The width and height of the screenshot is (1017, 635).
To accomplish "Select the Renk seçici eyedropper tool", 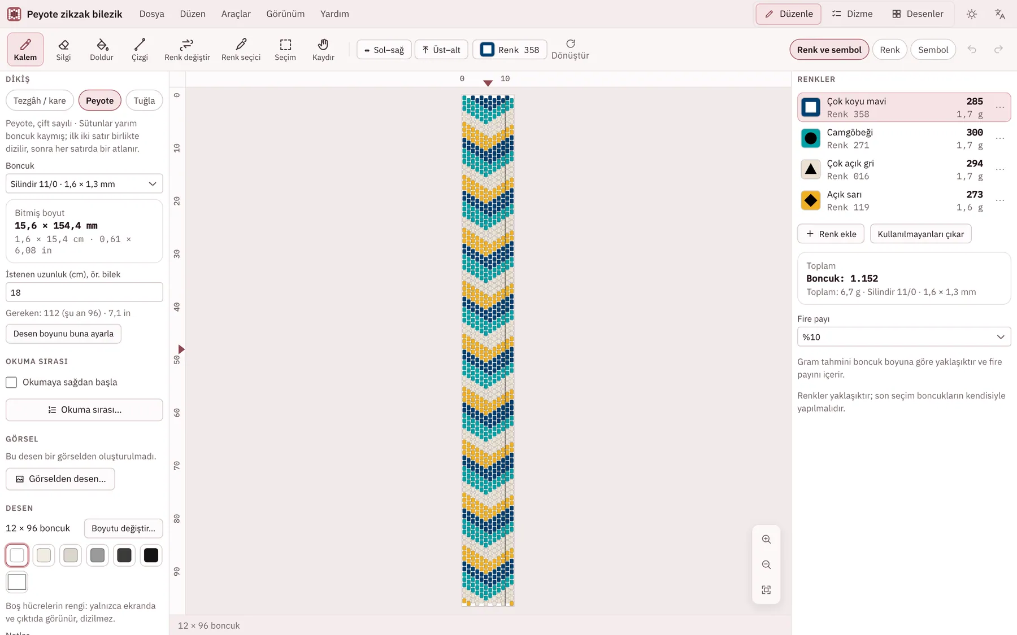I will [x=241, y=49].
